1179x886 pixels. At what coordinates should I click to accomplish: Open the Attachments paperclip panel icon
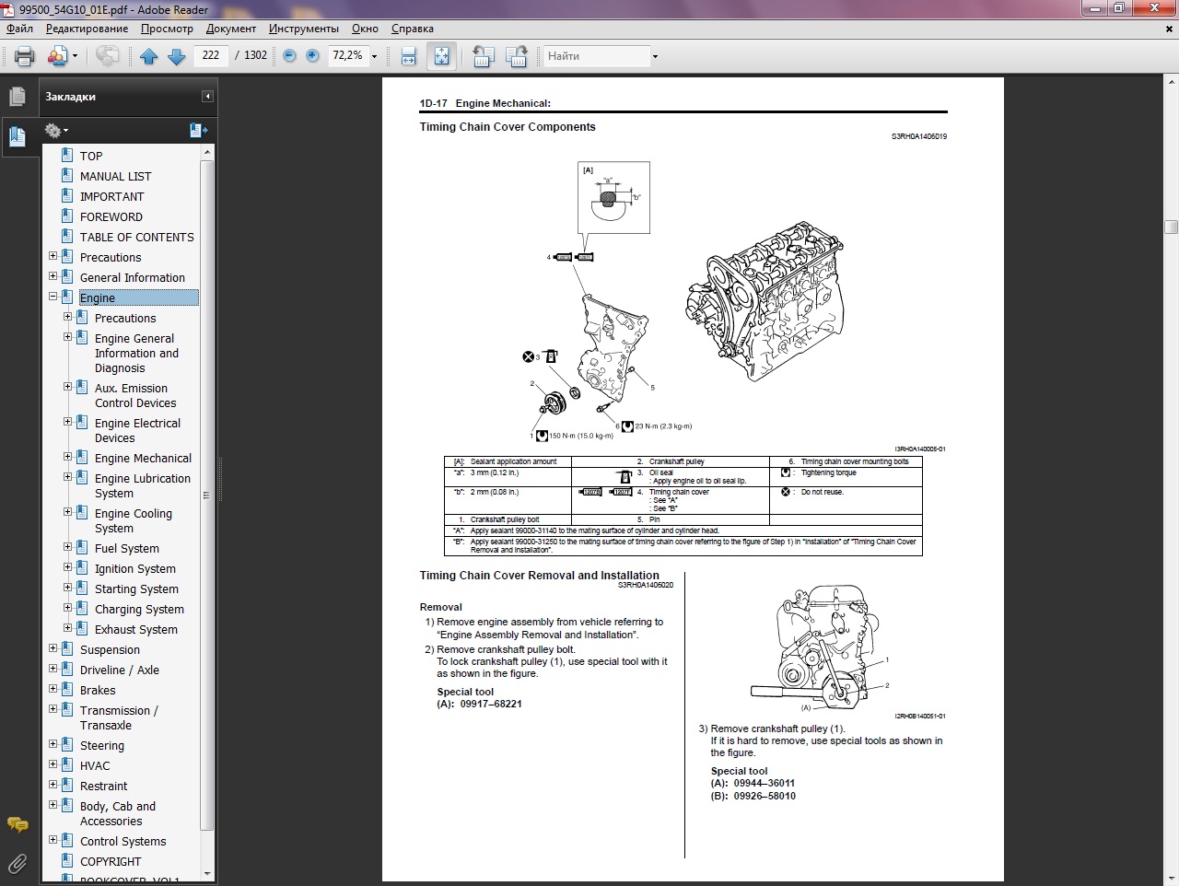[x=17, y=863]
